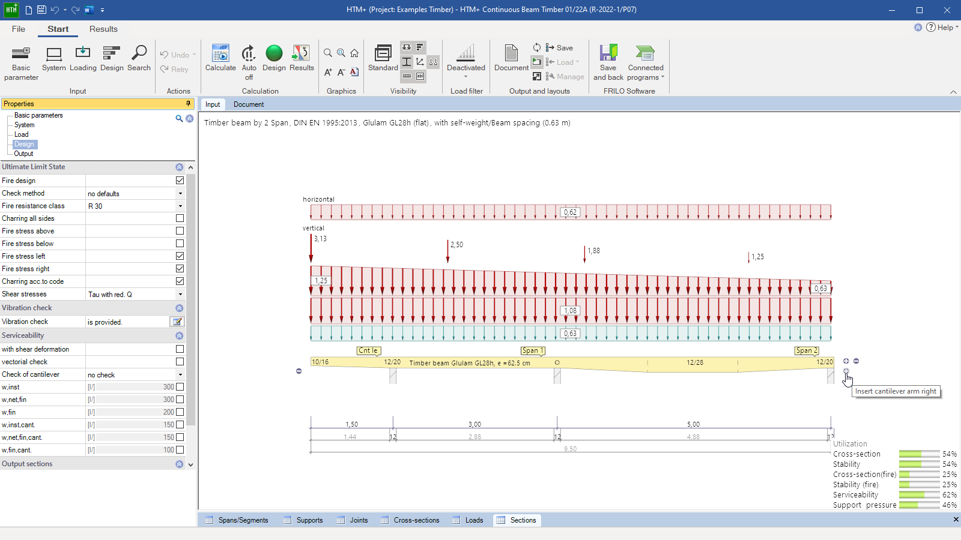The height and width of the screenshot is (540, 961).
Task: Open the Document output icon
Action: point(511,59)
